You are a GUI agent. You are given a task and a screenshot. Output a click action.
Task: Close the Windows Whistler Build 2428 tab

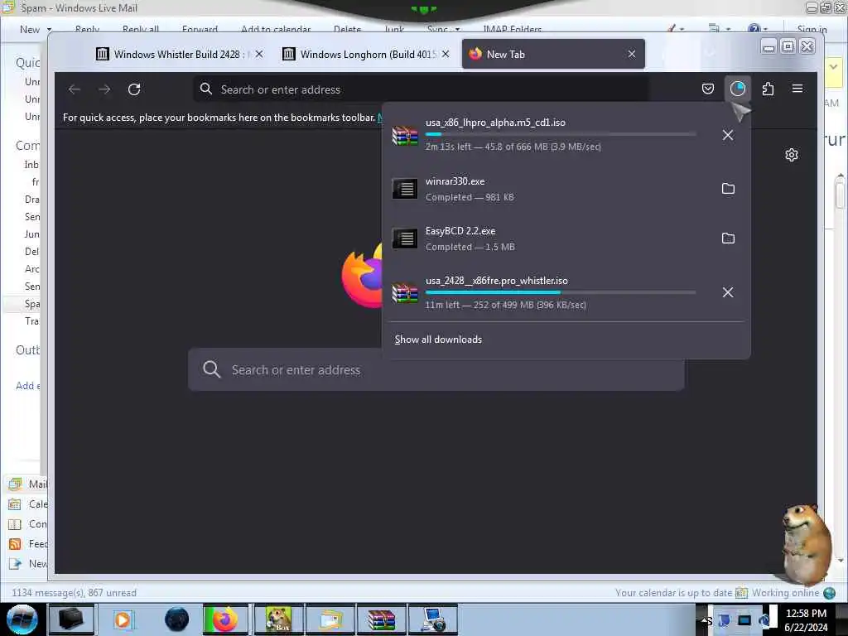[259, 54]
